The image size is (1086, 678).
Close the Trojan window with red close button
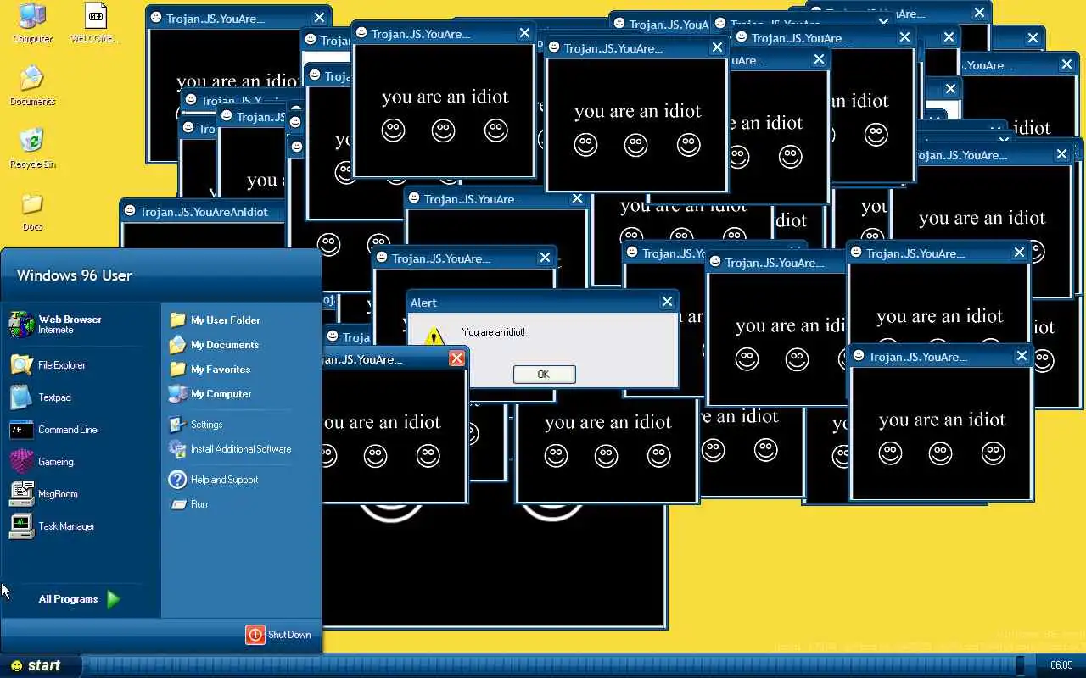[456, 358]
